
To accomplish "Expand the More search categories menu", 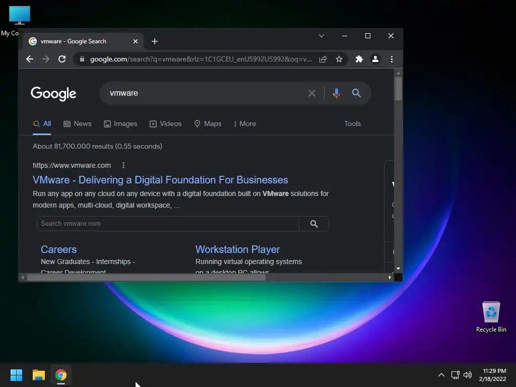I will point(244,124).
